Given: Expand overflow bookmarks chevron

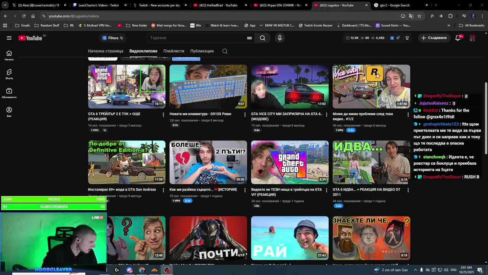Looking at the screenshot, I should pyautogui.click(x=449, y=26).
